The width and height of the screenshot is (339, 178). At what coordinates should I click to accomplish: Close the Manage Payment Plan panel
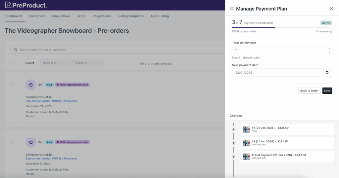(x=331, y=9)
